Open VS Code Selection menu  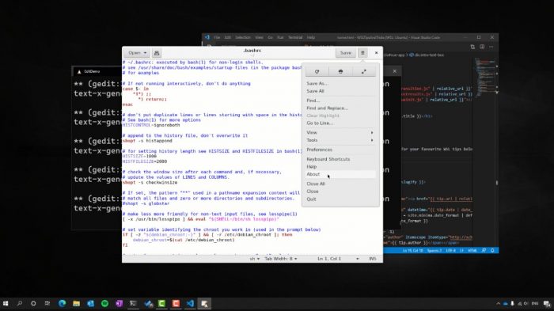[243, 37]
